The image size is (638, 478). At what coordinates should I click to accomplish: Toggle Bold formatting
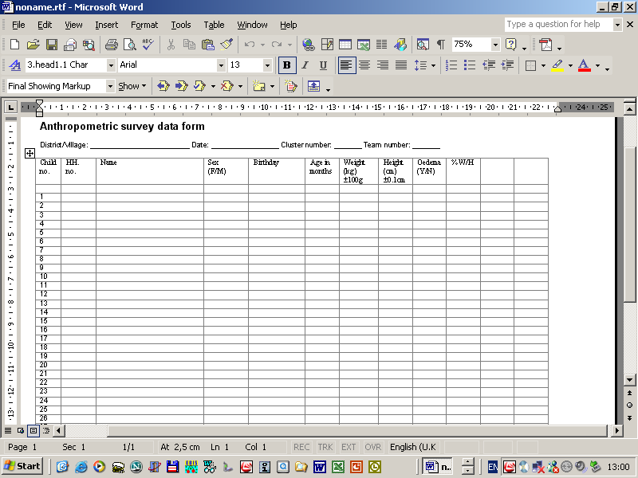(286, 65)
